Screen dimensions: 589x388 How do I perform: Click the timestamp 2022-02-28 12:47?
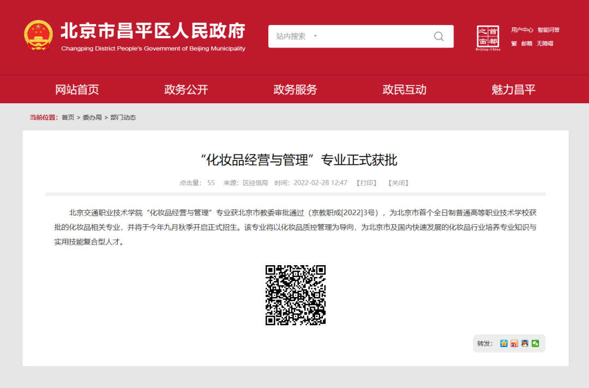pos(321,183)
